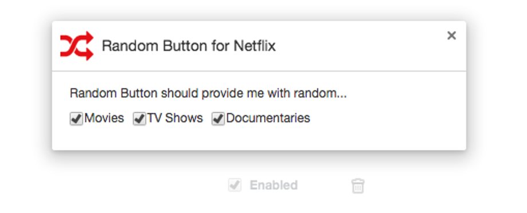Click the Documentaries label text
Viewport: 527px width, 213px height.
(x=268, y=118)
